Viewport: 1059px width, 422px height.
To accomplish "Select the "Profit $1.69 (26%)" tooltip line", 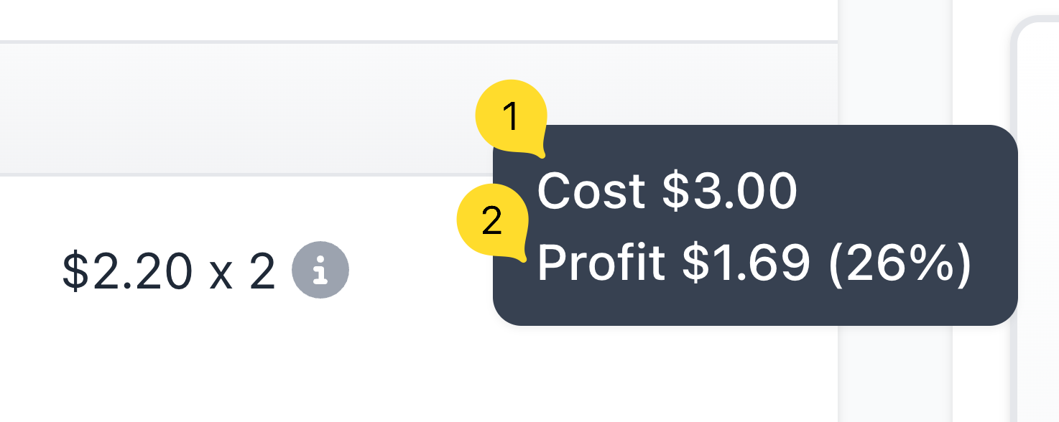I will tap(754, 263).
